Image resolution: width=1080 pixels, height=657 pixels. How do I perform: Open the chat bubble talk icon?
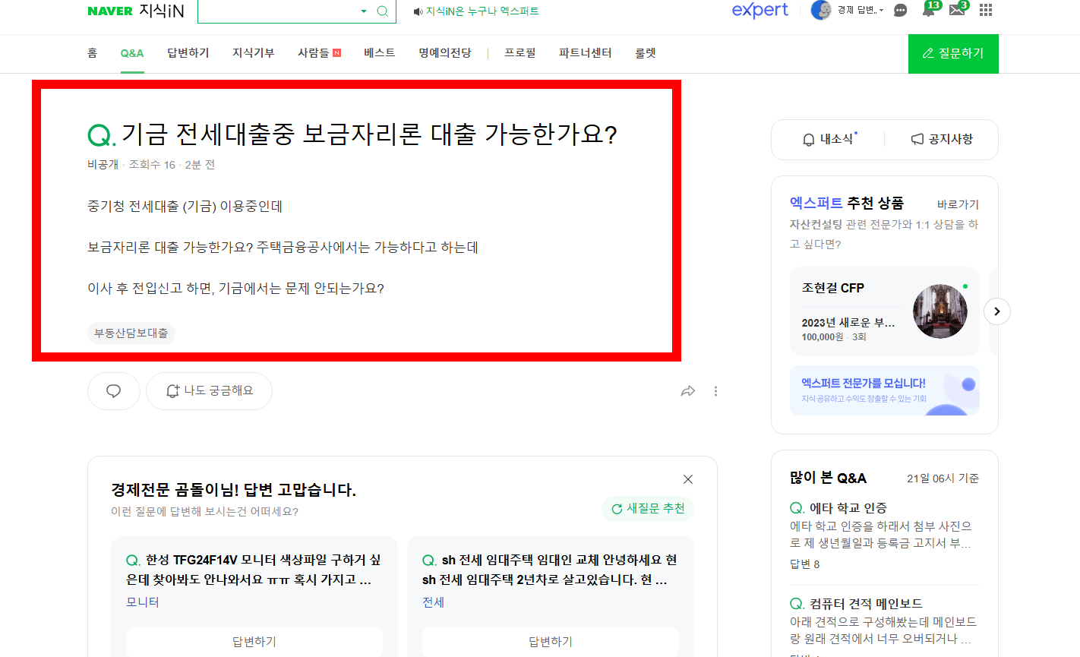pyautogui.click(x=901, y=11)
